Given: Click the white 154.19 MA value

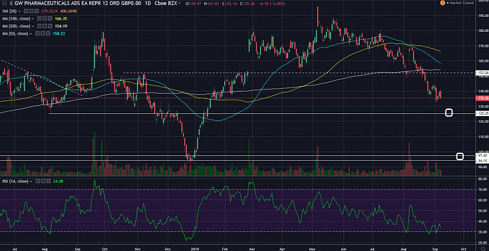Looking at the screenshot, I should click(x=61, y=26).
